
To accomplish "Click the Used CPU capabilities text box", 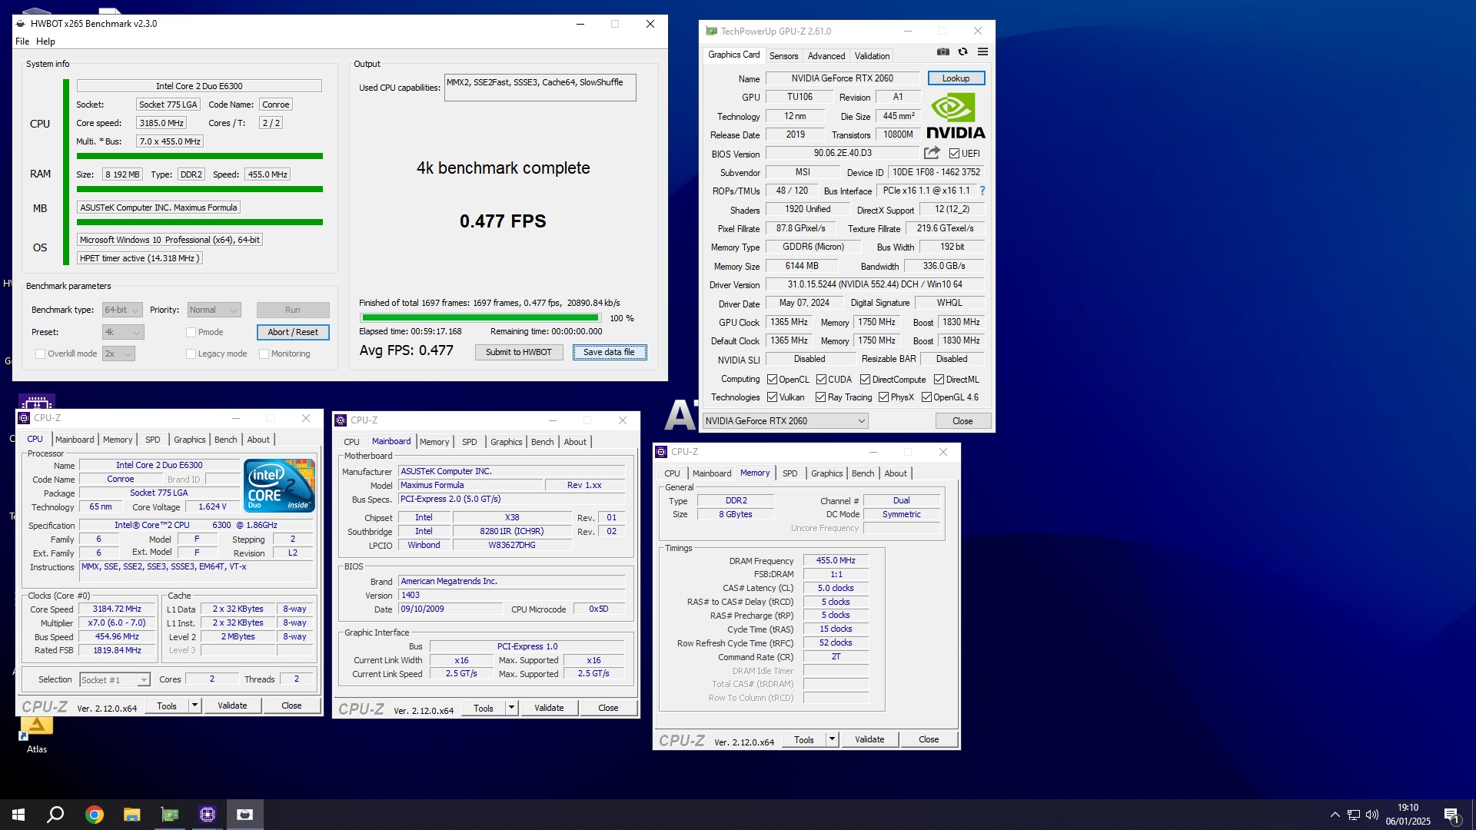I will [x=540, y=88].
